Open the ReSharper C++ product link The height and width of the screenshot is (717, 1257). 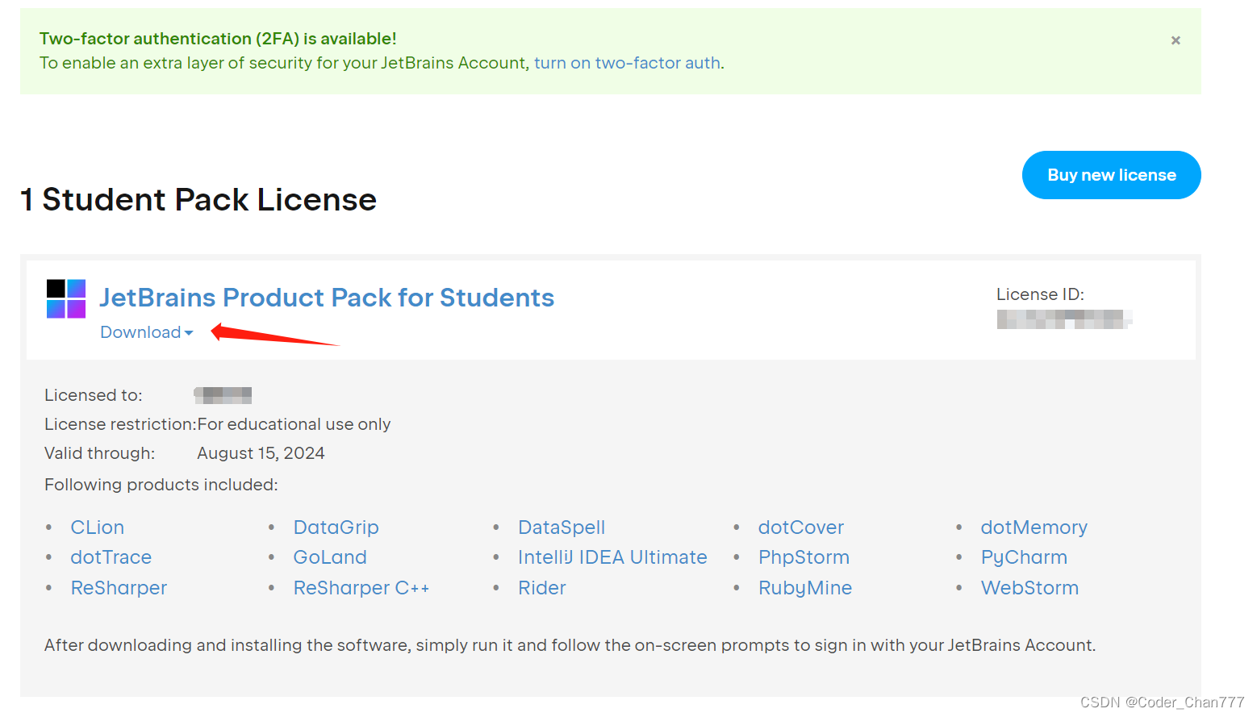(361, 588)
